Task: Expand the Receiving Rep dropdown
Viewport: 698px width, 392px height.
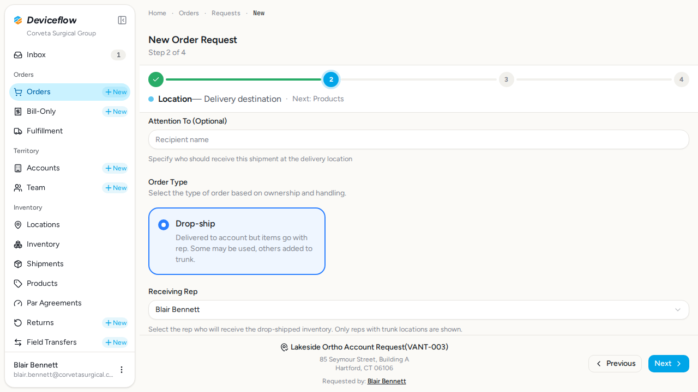Action: [x=419, y=310]
